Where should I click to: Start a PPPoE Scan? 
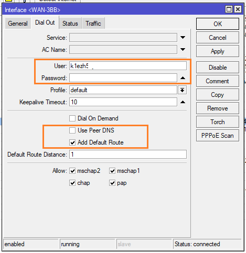coord(218,136)
